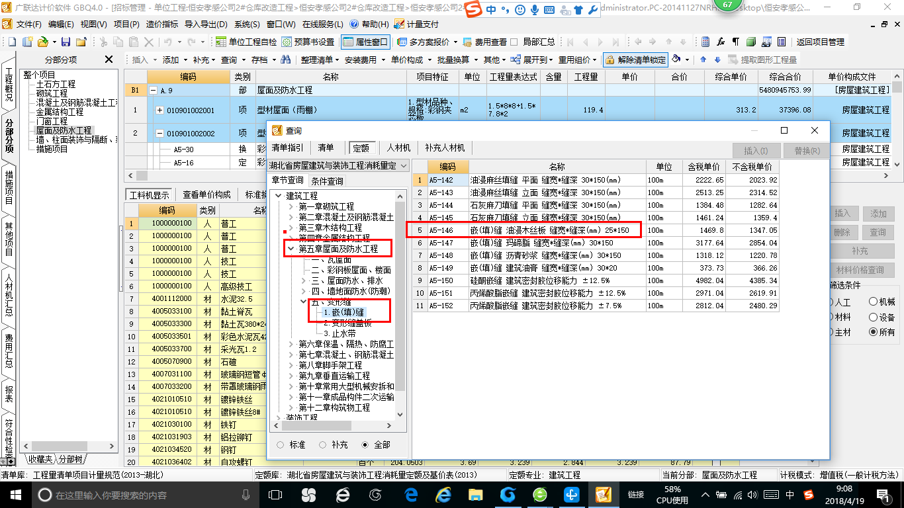Click the 插入(I) button in query dialog
904x508 pixels.
(x=755, y=151)
